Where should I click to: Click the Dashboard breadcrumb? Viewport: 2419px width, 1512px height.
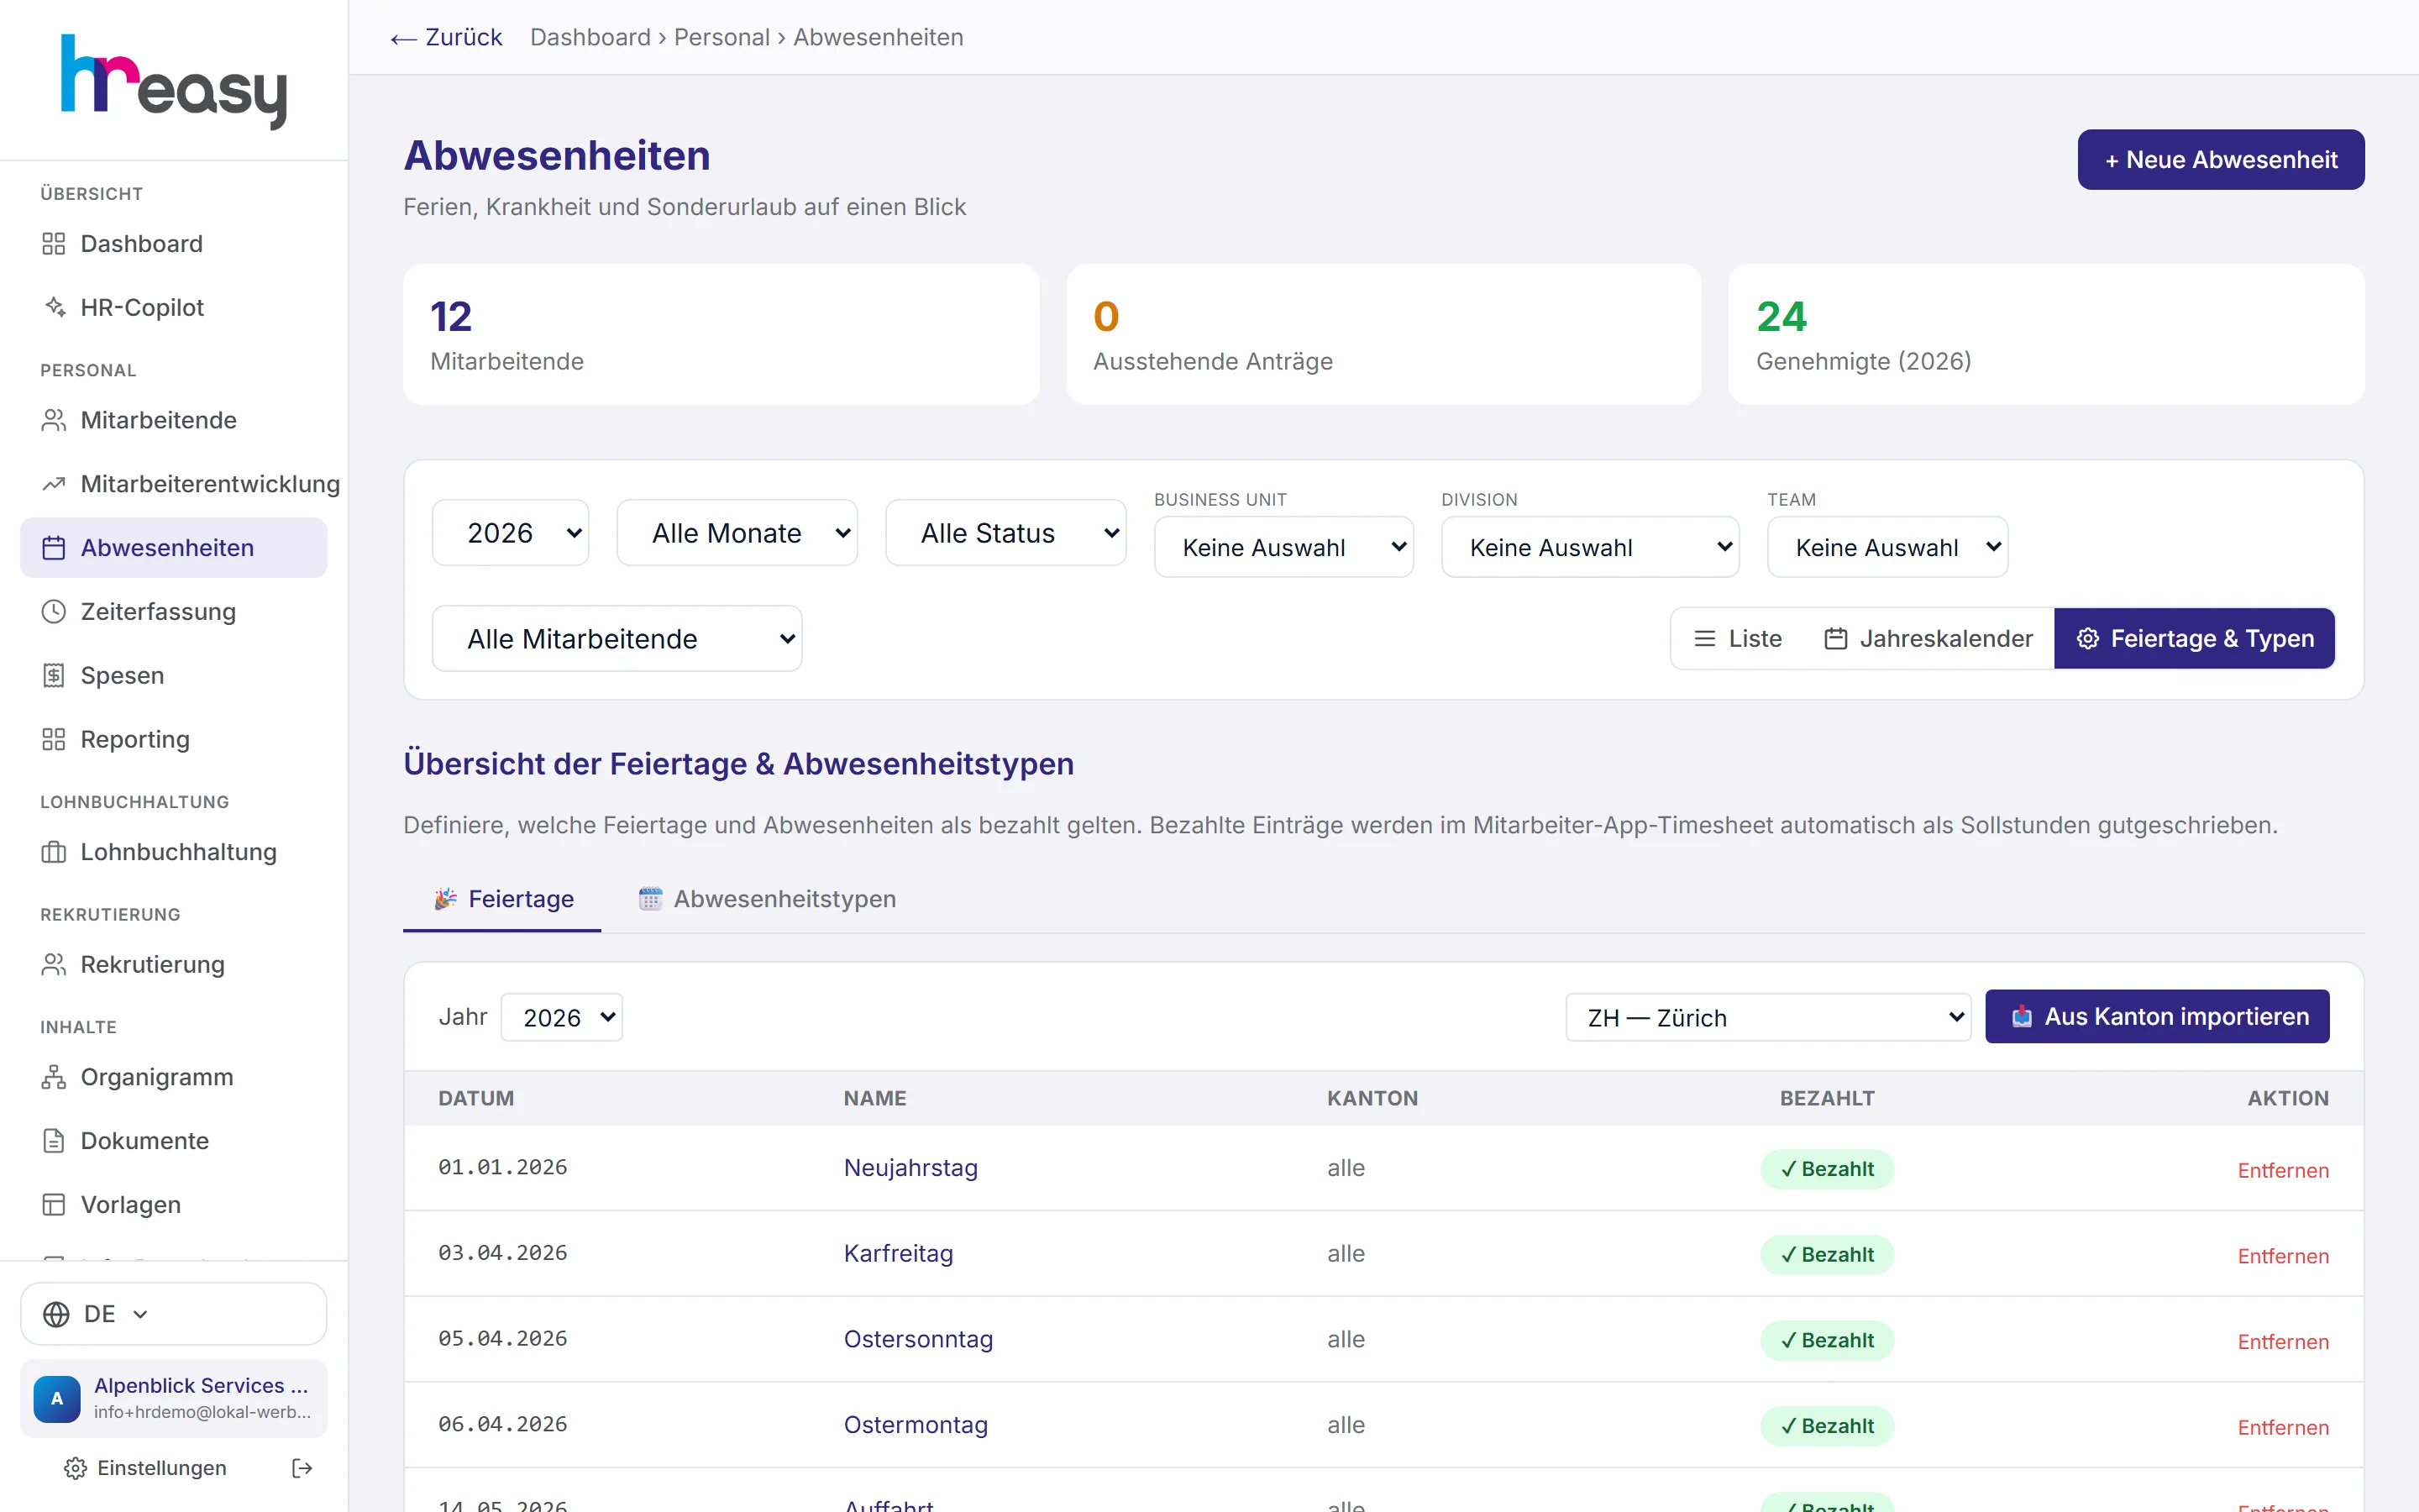(590, 37)
